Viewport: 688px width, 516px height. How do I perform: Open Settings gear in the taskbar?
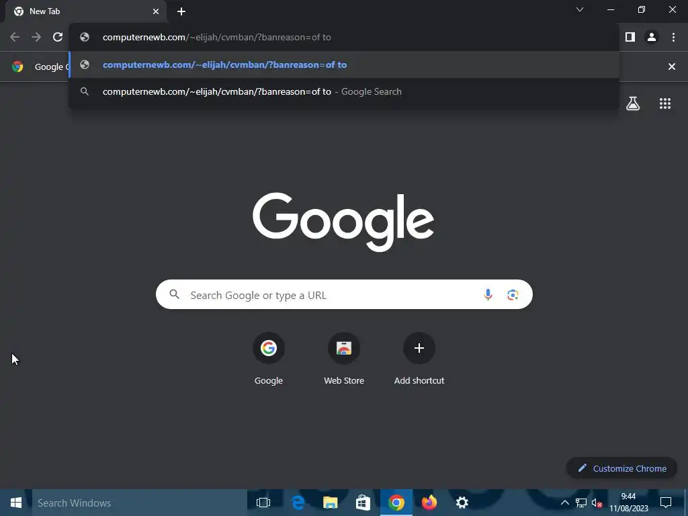pyautogui.click(x=462, y=503)
